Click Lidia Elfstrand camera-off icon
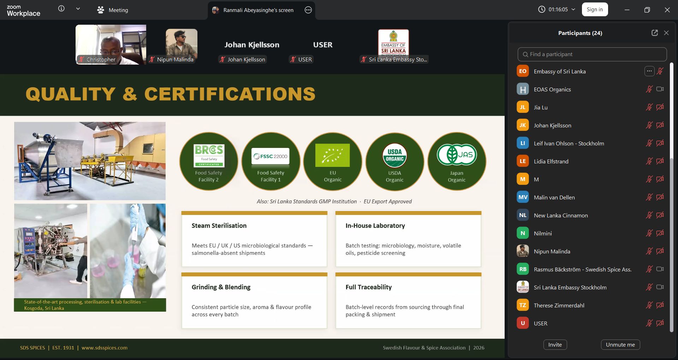The width and height of the screenshot is (678, 360). 660,161
